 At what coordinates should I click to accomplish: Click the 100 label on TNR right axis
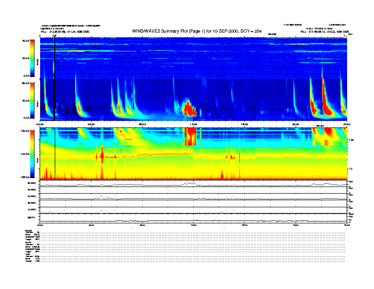click(x=351, y=140)
